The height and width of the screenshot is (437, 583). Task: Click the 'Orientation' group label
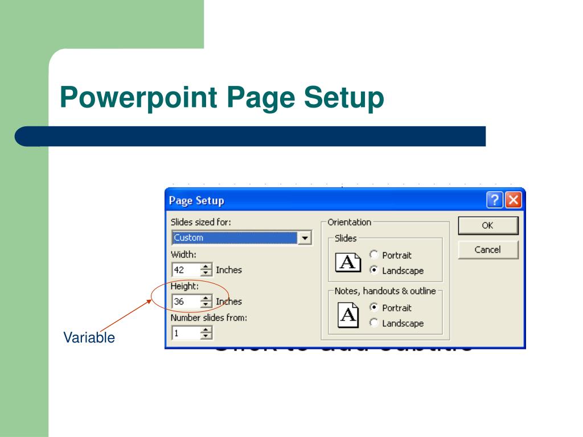349,222
